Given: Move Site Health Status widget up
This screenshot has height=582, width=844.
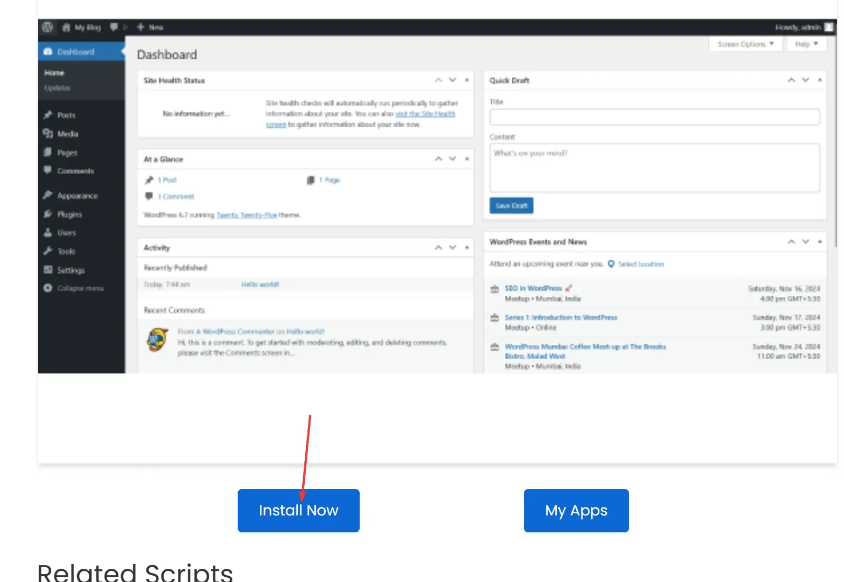Looking at the screenshot, I should [438, 80].
